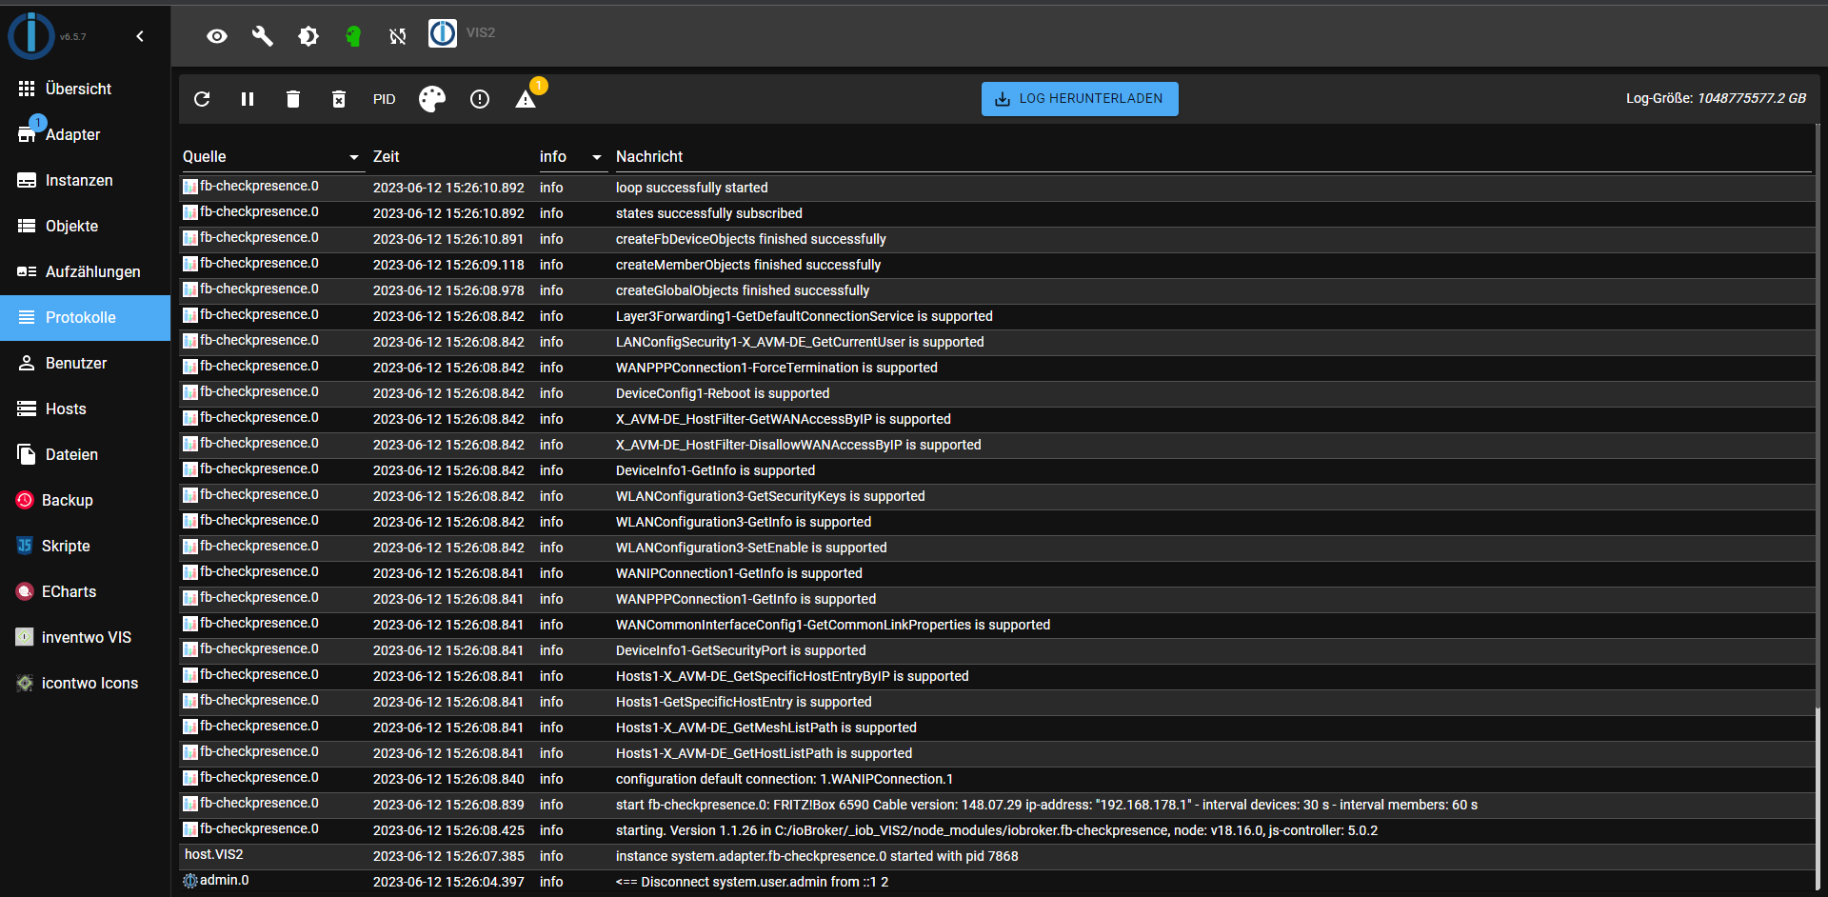Click the admin.0 gear icon in last row
1828x897 pixels.
click(x=190, y=881)
